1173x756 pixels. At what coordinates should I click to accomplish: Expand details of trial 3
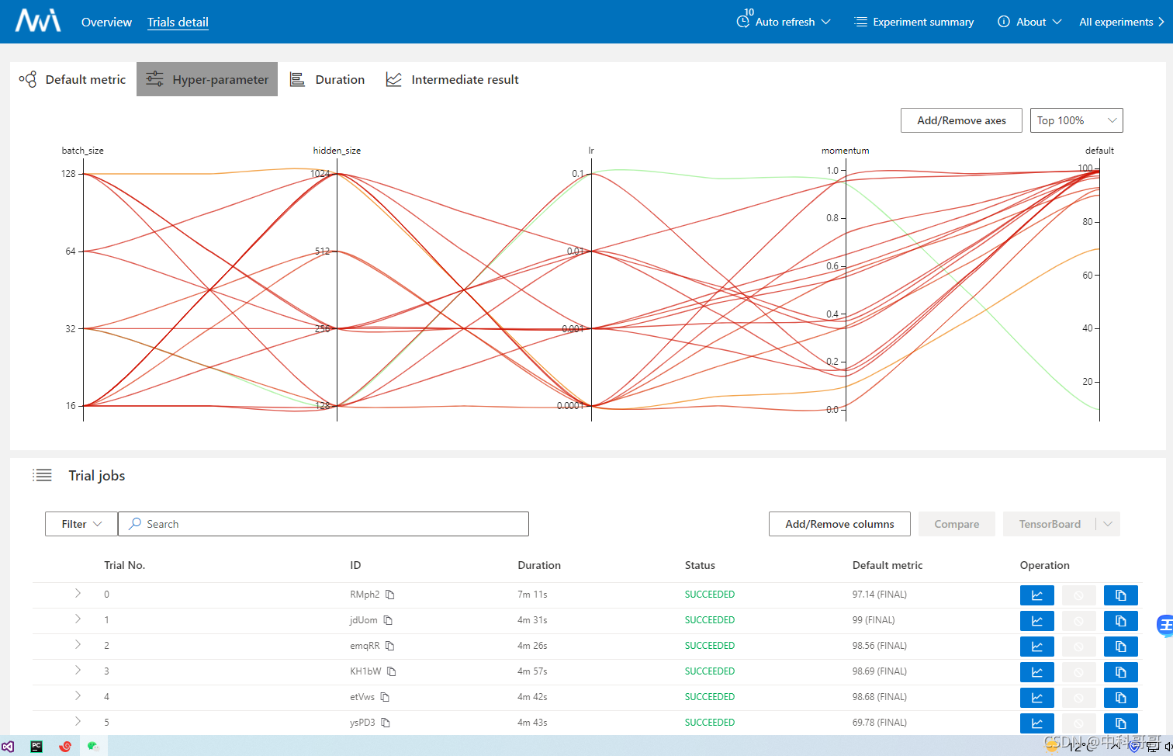tap(78, 670)
